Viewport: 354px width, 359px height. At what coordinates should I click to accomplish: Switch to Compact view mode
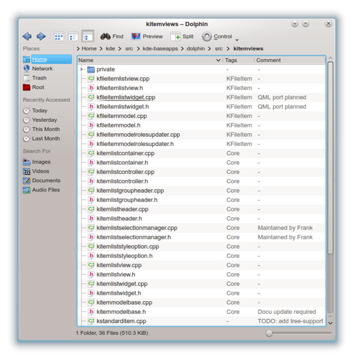(x=73, y=37)
